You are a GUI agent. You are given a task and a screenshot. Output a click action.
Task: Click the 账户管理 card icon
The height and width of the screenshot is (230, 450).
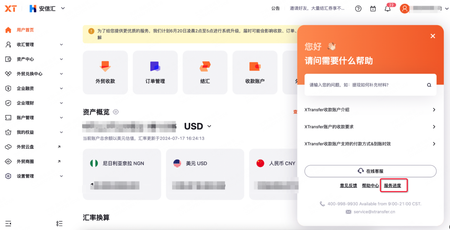pos(8,117)
